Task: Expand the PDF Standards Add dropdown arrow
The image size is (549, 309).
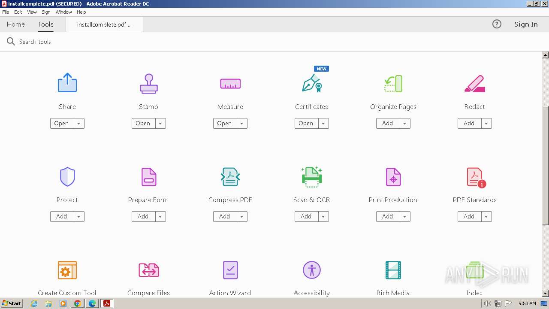Action: tap(486, 217)
